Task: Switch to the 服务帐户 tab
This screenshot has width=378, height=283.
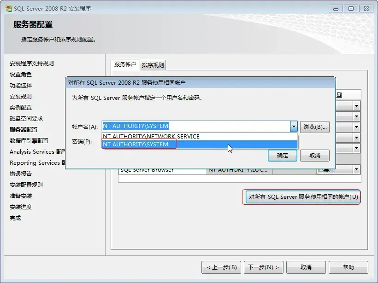Action: click(x=125, y=64)
